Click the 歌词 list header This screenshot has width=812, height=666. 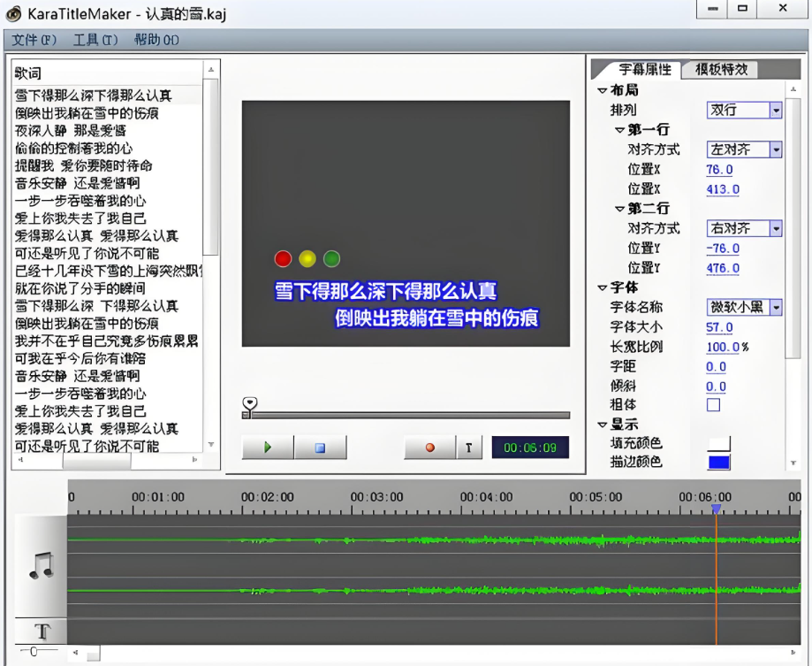(x=108, y=73)
